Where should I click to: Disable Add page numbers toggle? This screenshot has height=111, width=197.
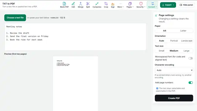191,83
